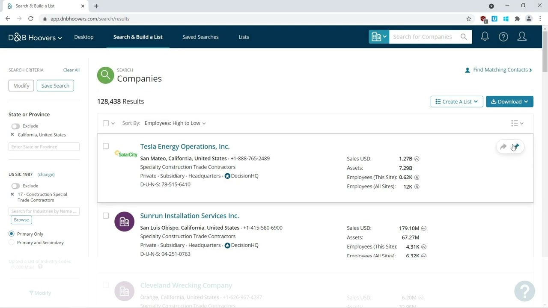Click the Enter State or Province field
This screenshot has height=308, width=548.
click(x=44, y=147)
